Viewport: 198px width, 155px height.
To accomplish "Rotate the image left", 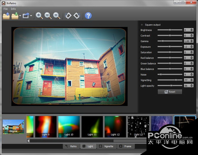I will coord(68,16).
